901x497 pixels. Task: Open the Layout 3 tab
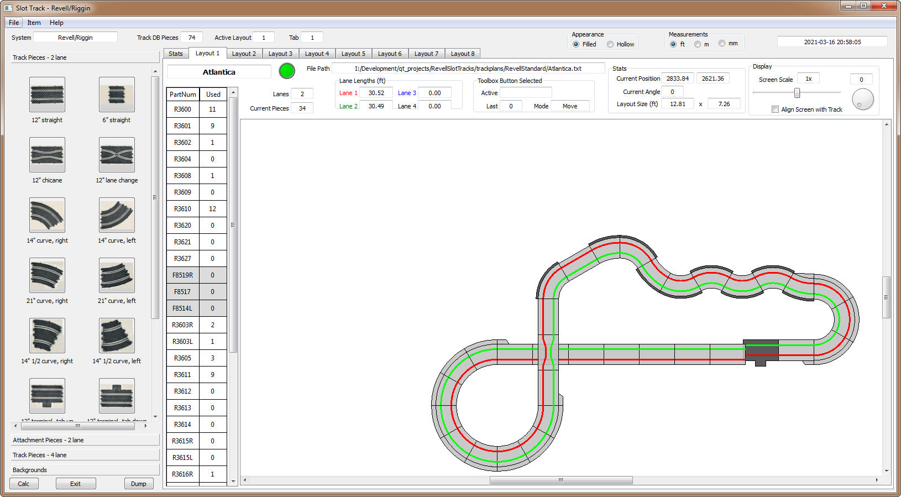click(x=280, y=54)
